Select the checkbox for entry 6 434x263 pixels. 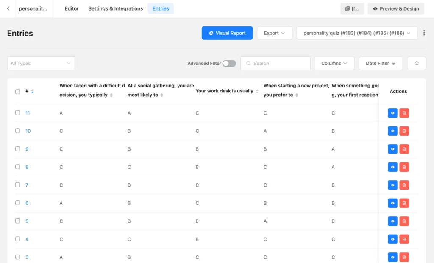(18, 203)
